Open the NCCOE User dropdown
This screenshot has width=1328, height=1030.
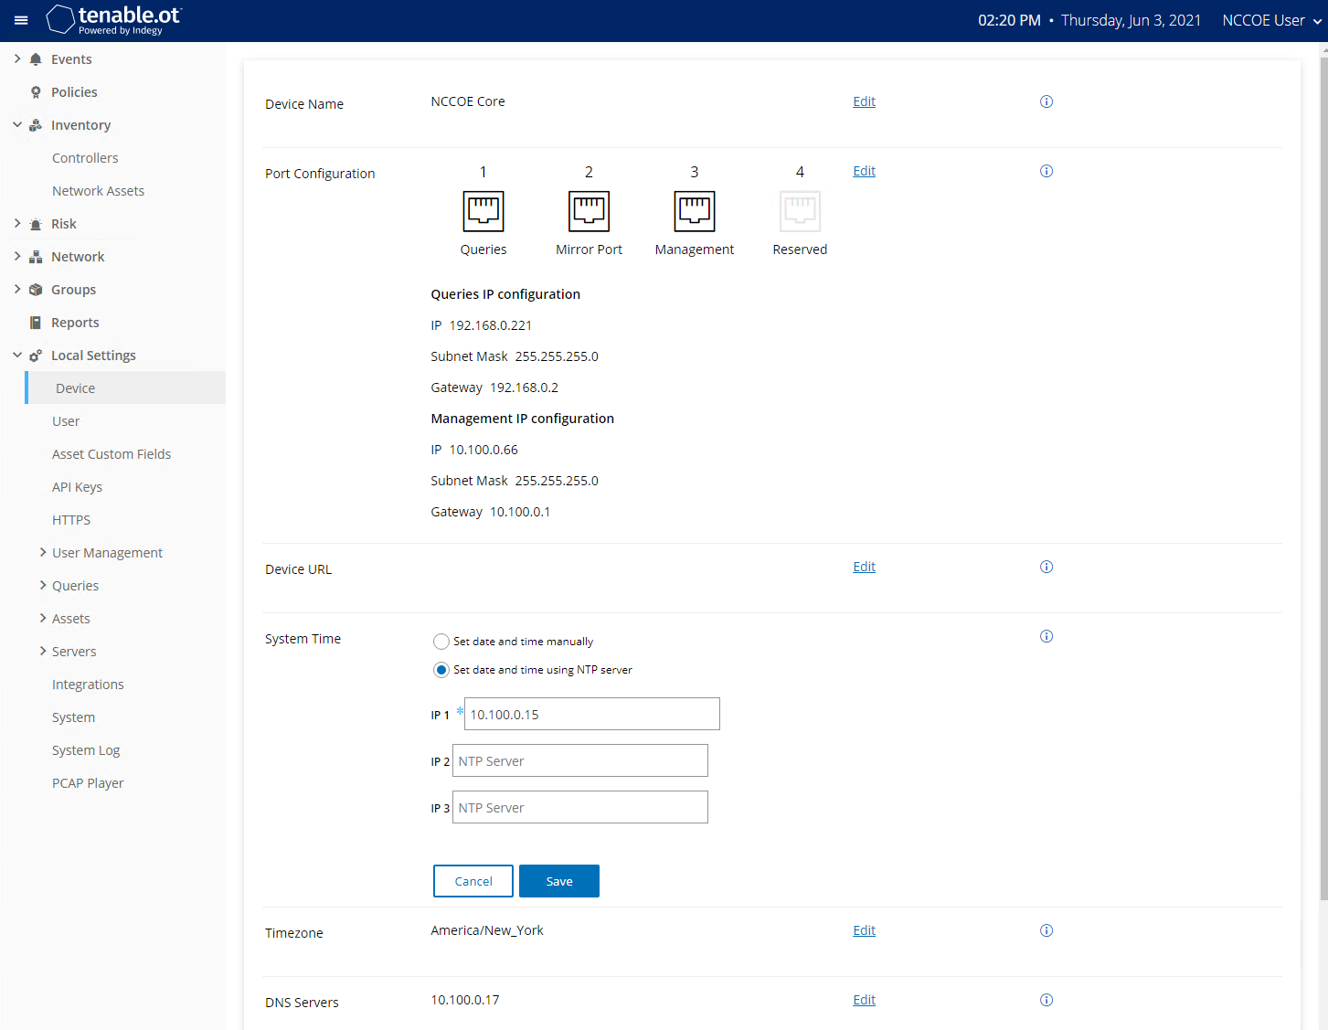(x=1271, y=20)
